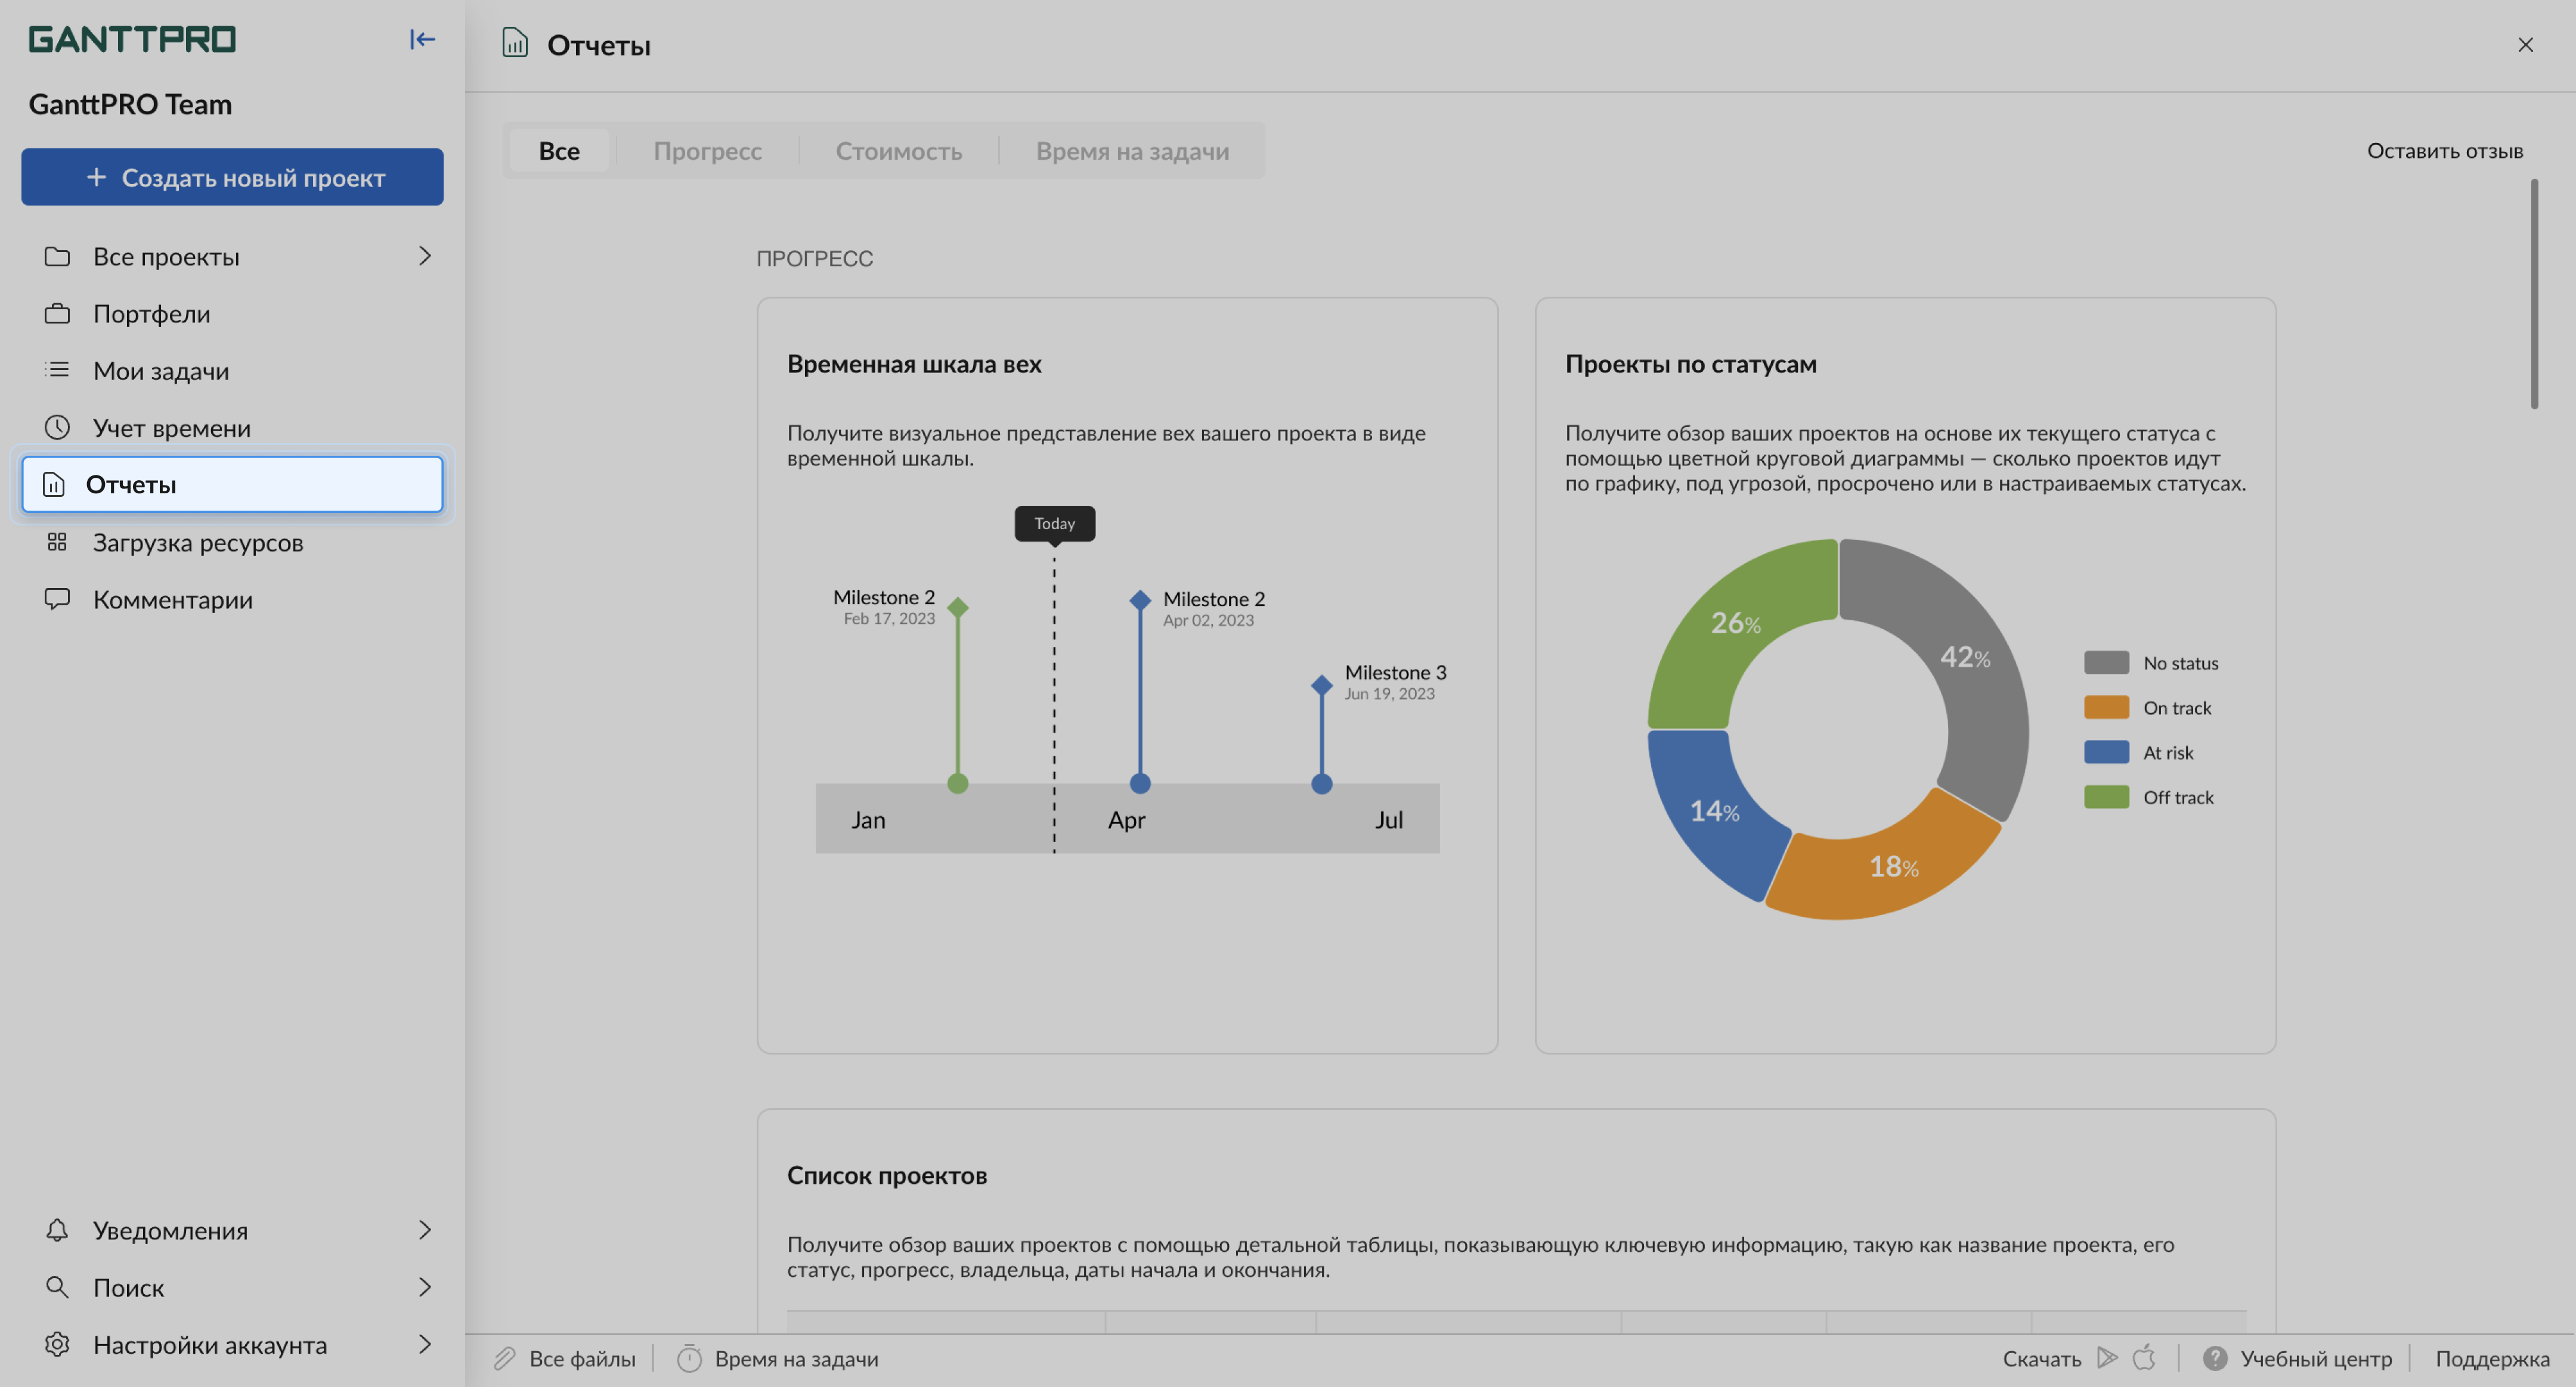Click the Список проектов card title
The image size is (2576, 1387).
[x=886, y=1176]
